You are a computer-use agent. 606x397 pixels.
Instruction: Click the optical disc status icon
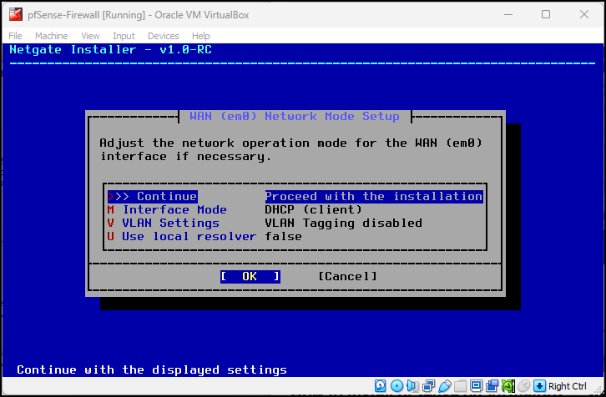tap(397, 386)
